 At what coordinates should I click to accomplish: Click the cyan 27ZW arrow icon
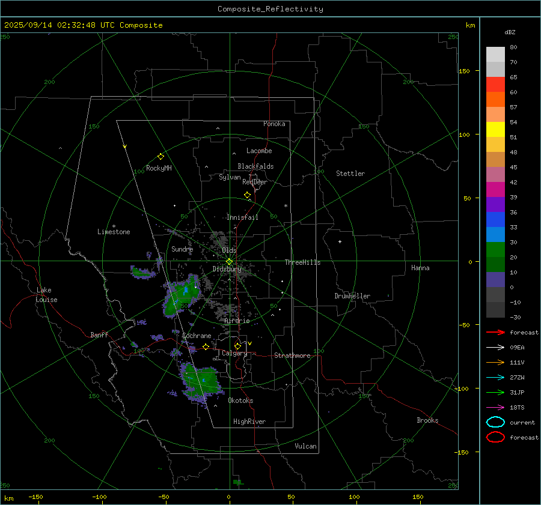(x=495, y=378)
